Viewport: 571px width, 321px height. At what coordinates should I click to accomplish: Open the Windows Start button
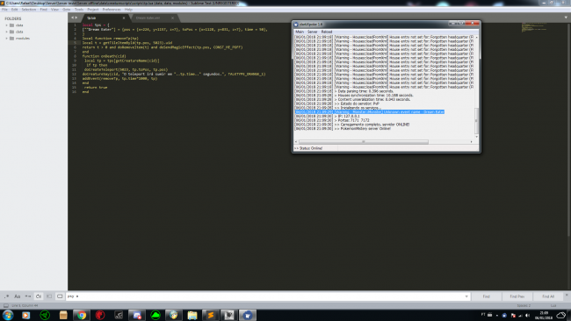point(8,315)
